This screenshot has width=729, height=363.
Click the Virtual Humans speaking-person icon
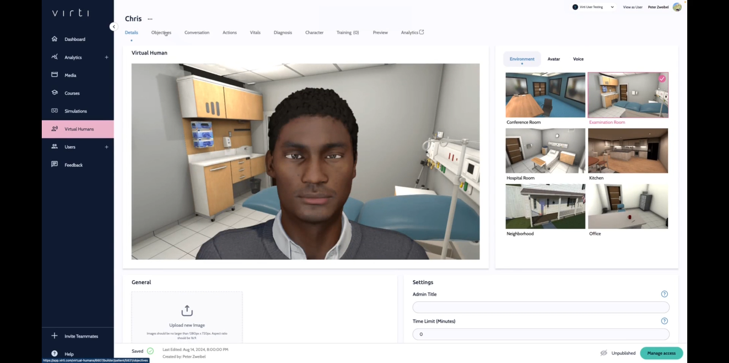click(55, 129)
